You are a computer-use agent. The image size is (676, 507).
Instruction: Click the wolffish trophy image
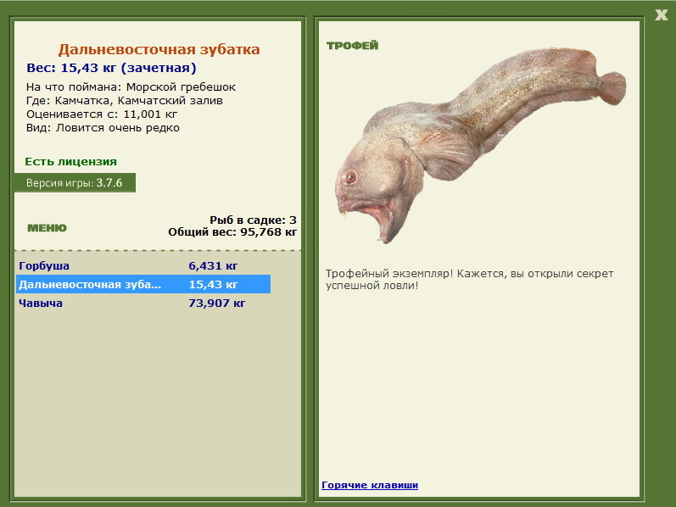pyautogui.click(x=480, y=144)
